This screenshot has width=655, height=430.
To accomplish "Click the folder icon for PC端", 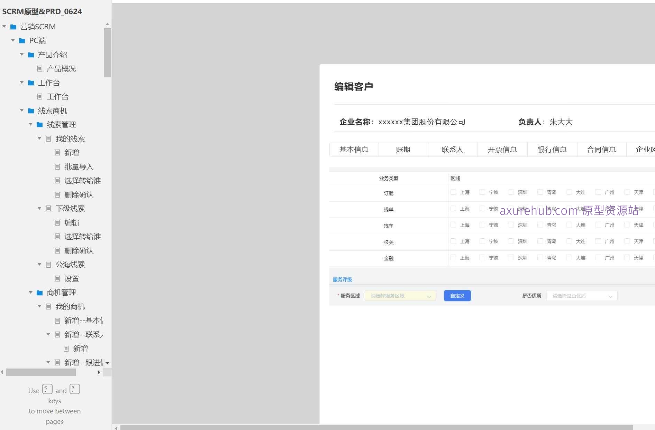I will pos(22,40).
